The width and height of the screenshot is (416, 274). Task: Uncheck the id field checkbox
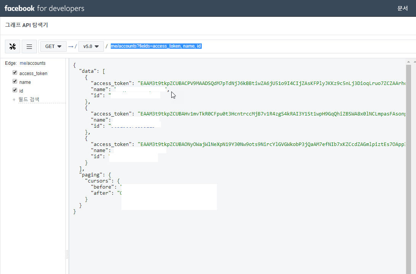coord(15,90)
